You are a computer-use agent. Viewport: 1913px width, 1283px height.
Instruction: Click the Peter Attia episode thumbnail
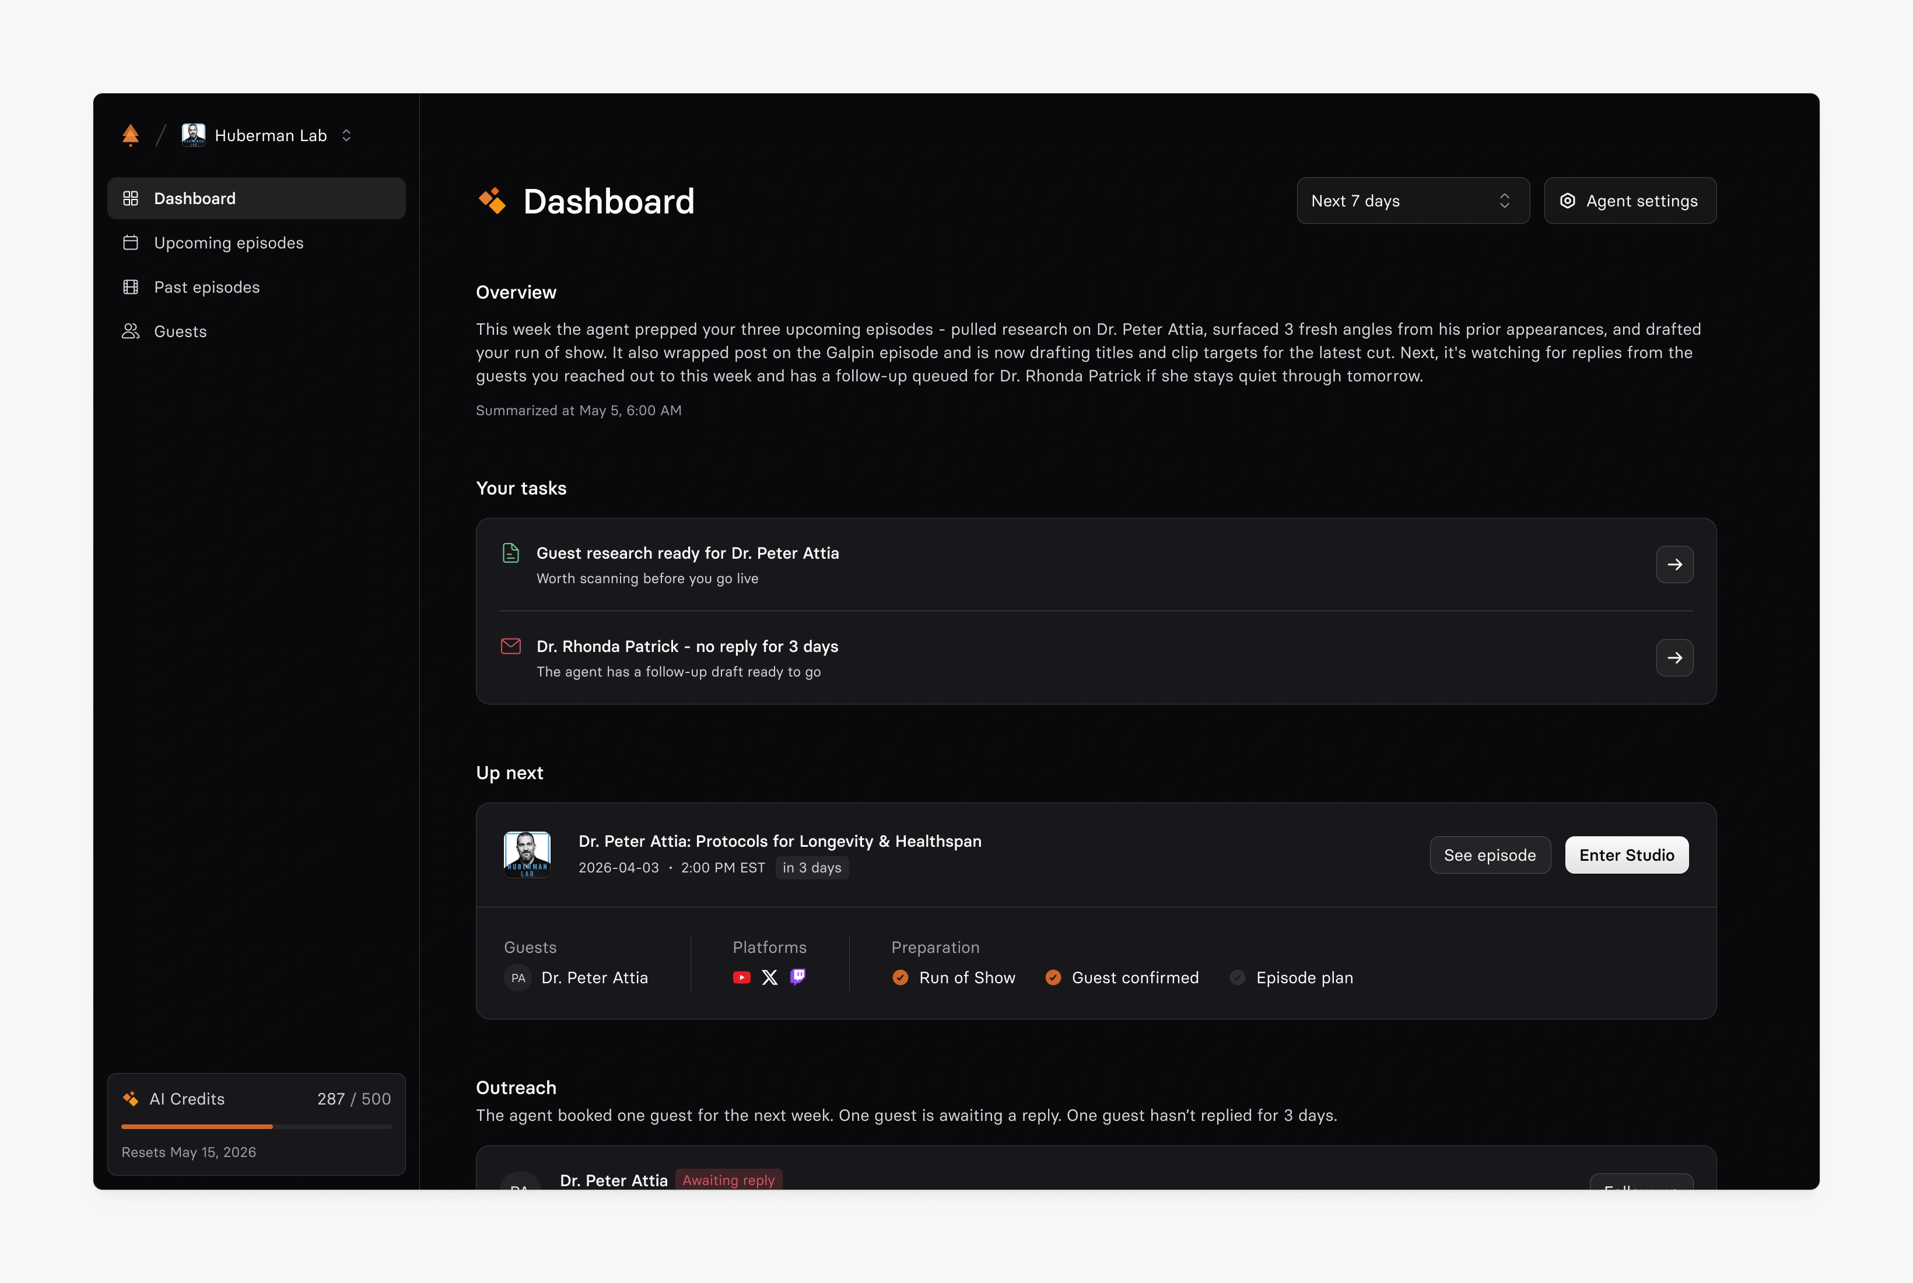point(527,855)
